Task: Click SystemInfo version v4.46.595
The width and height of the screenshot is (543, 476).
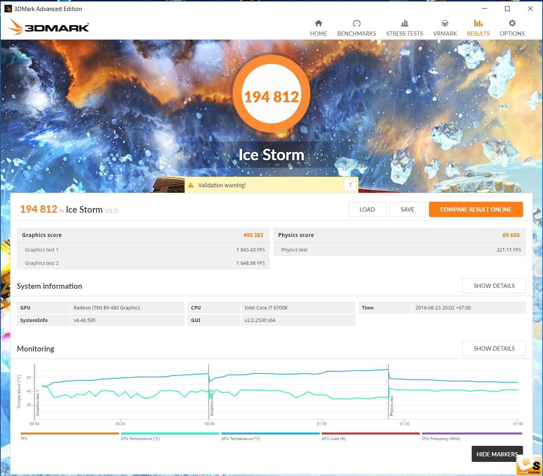Action: click(85, 320)
